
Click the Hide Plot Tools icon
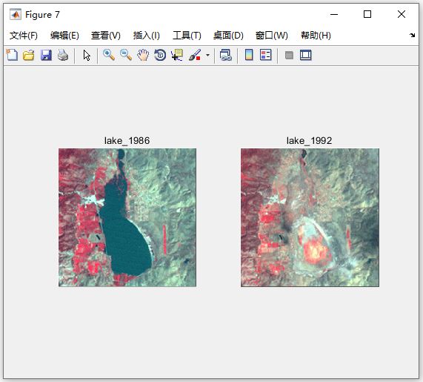coord(289,56)
